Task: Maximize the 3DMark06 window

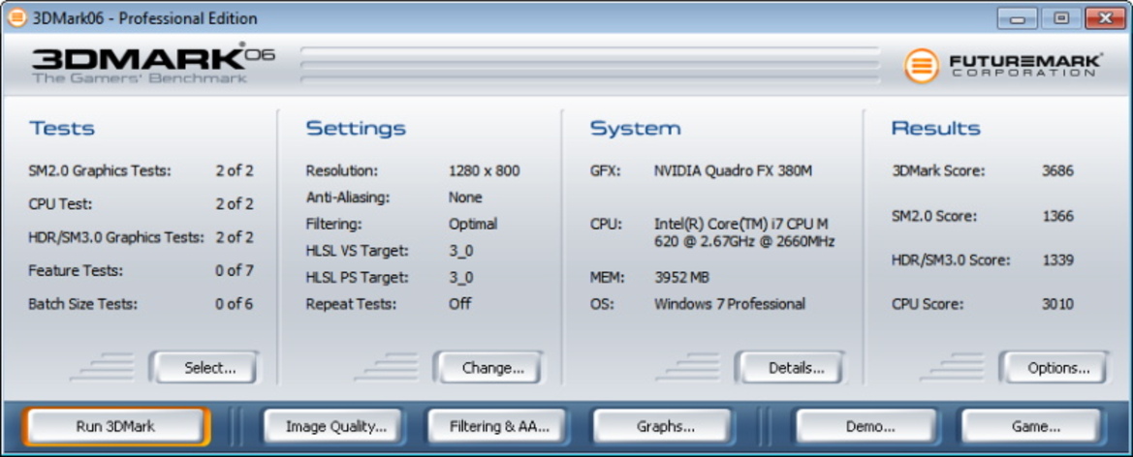Action: pos(1061,18)
